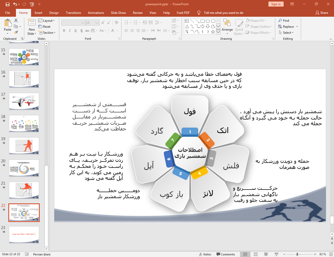Select the oval shape in the gallery

(x=208, y=21)
